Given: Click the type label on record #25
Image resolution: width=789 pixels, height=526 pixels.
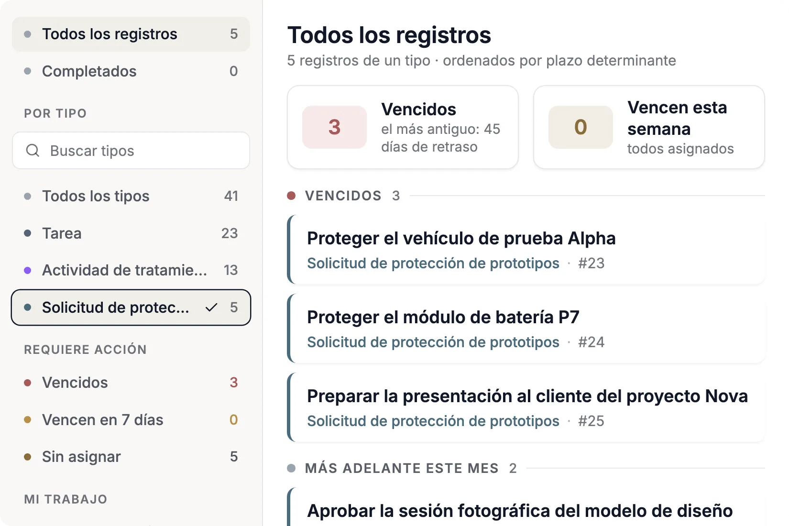Looking at the screenshot, I should point(433,421).
